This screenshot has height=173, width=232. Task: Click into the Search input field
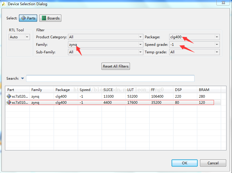[x=110, y=78]
